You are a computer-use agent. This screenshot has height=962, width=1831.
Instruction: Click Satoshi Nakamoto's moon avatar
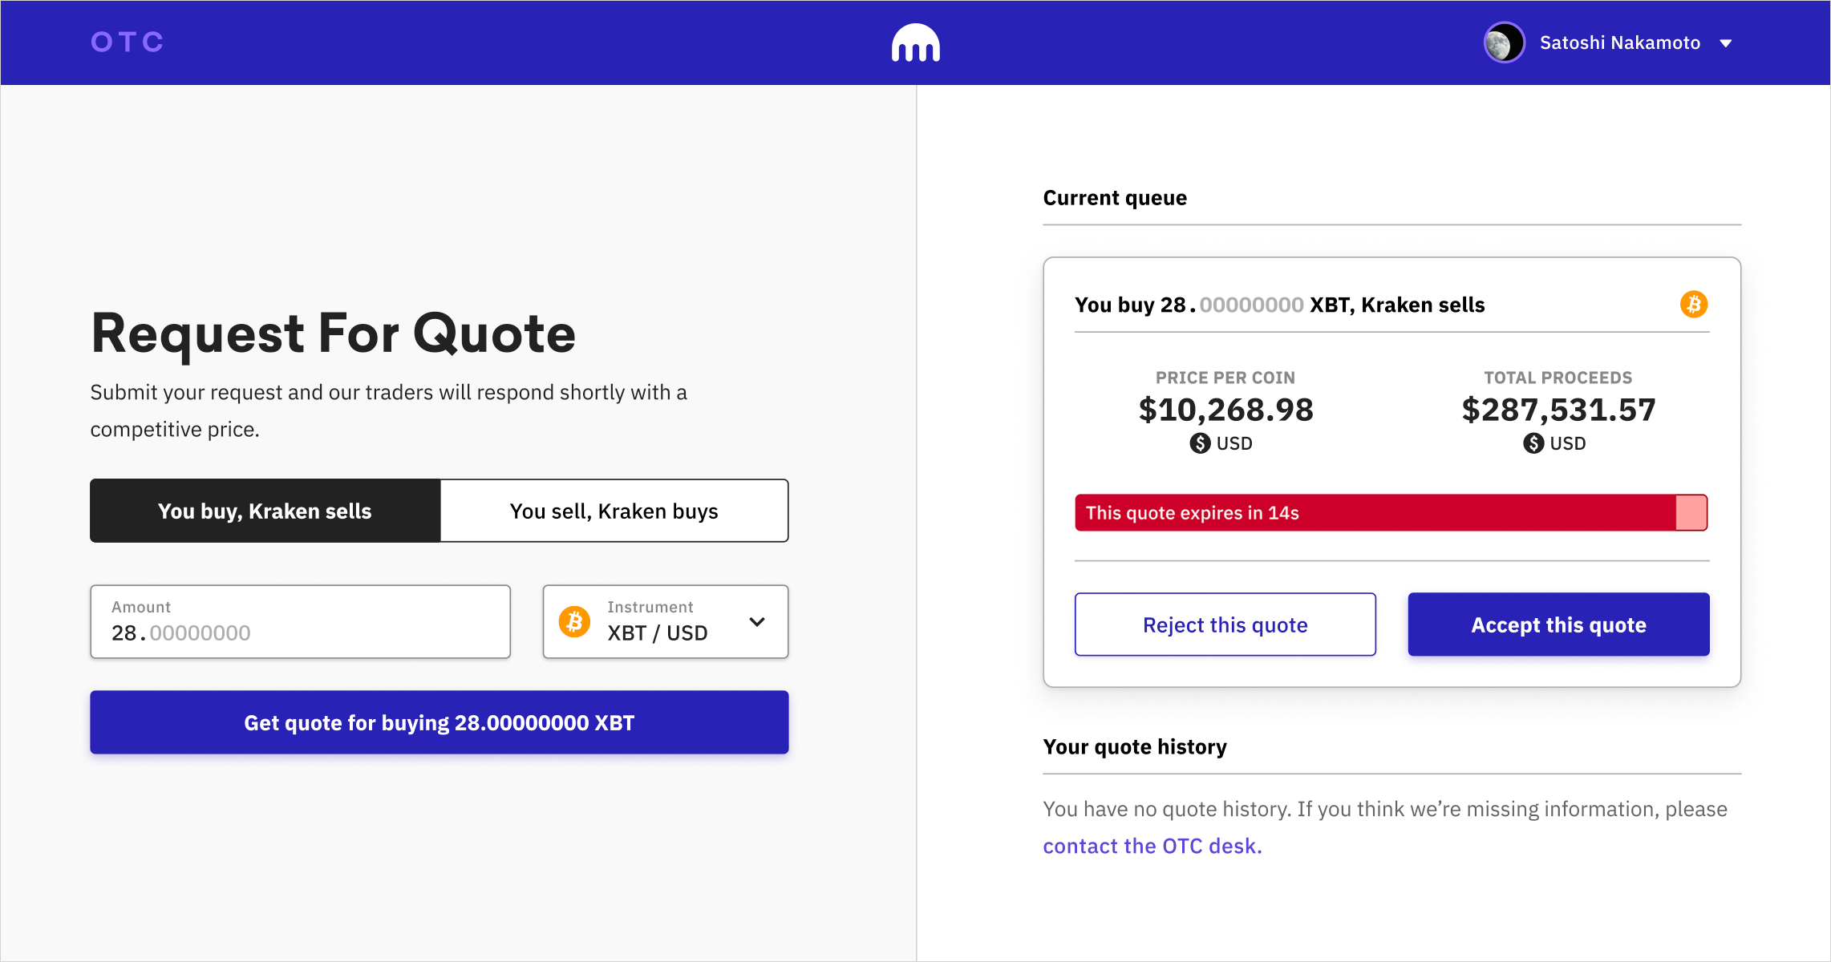(x=1504, y=42)
